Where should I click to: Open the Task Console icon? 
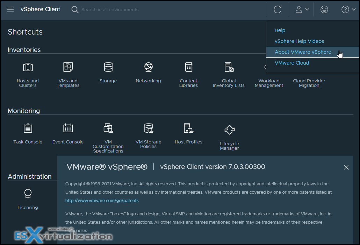tap(28, 128)
